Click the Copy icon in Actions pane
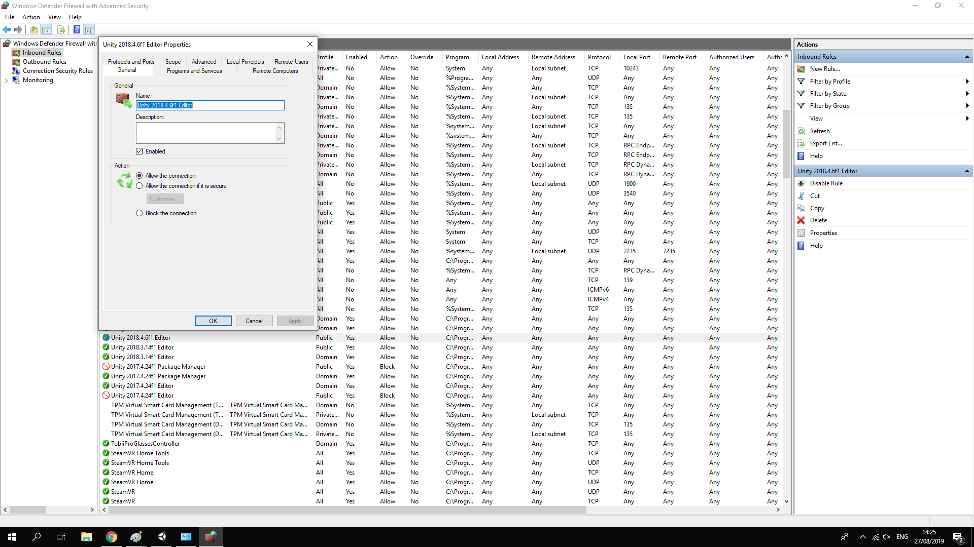The width and height of the screenshot is (974, 547). point(801,208)
